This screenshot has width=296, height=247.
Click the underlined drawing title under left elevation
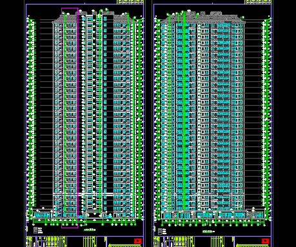point(90,230)
